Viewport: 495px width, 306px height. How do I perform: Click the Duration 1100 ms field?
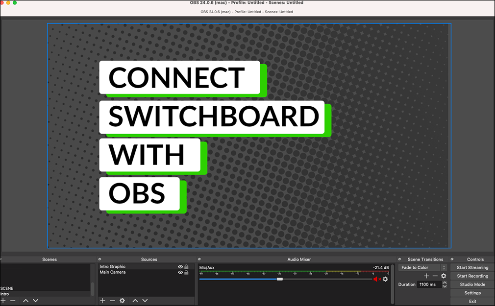[x=429, y=284]
